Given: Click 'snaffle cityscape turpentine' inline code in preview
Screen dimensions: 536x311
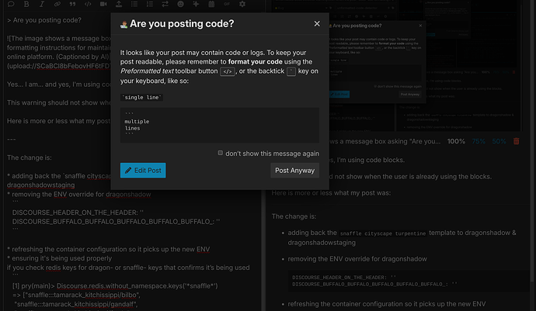Looking at the screenshot, I should 383,233.
